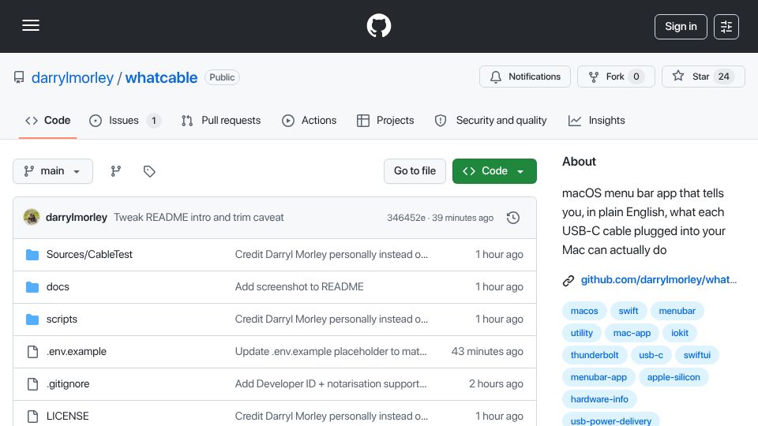Go to the GitHub homepage logo

[x=378, y=25]
